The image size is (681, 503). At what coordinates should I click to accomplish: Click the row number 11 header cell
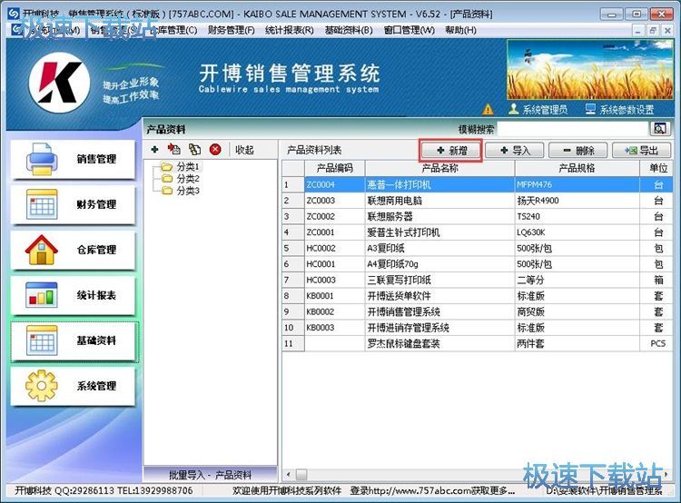pos(293,343)
